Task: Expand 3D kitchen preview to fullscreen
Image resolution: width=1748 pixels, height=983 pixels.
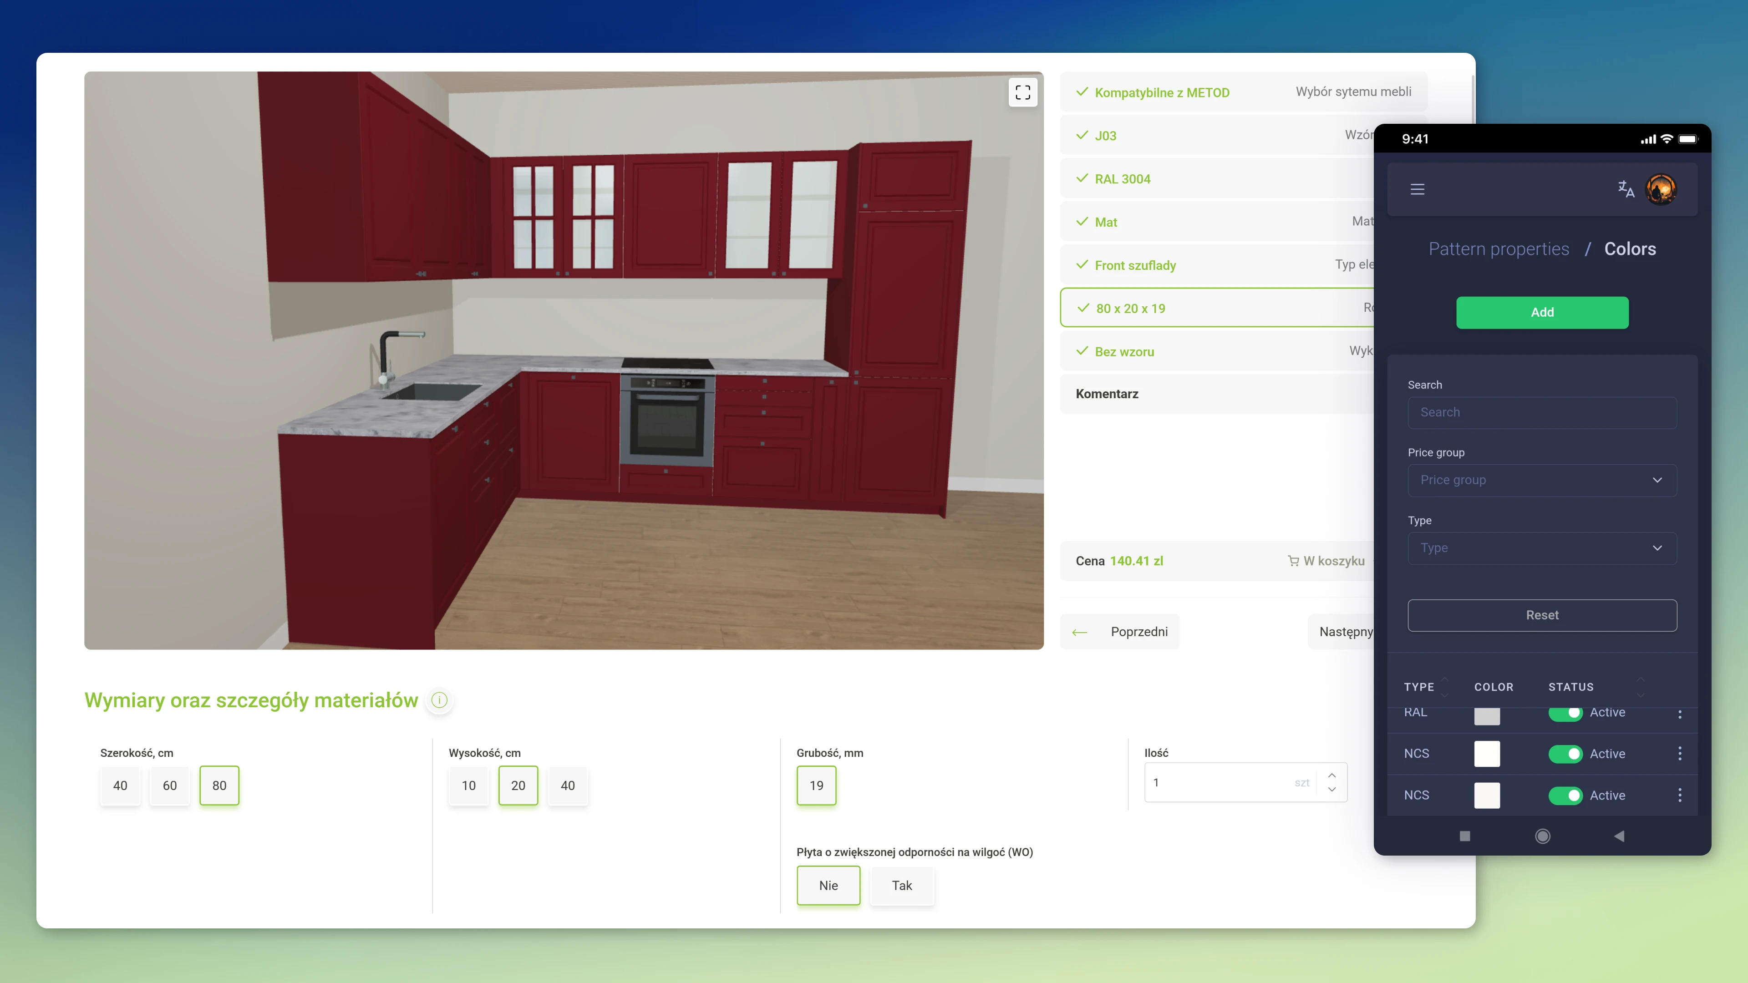Action: point(1022,92)
